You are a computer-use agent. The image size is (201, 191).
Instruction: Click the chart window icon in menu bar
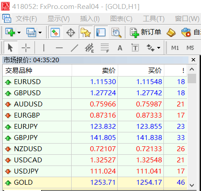click(7, 18)
